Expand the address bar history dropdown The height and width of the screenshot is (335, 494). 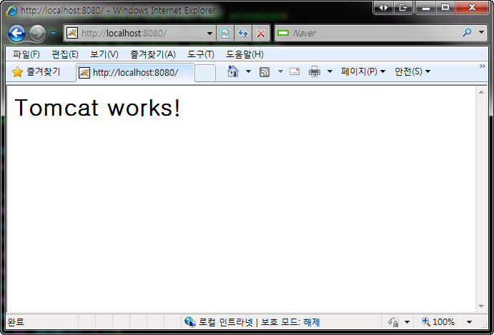pos(209,34)
